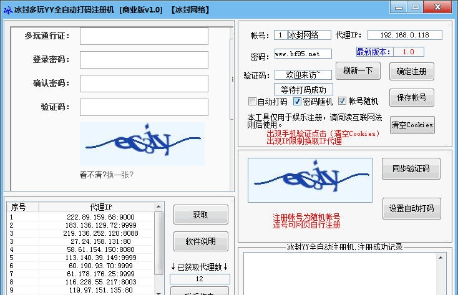
Task: Click the 确认密码 input field
Action: click(x=144, y=84)
